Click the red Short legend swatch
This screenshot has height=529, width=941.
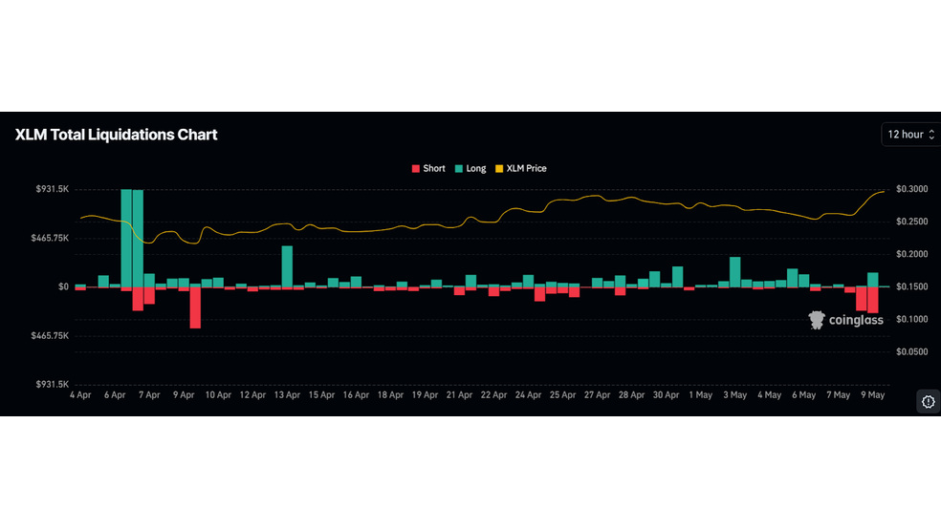415,169
